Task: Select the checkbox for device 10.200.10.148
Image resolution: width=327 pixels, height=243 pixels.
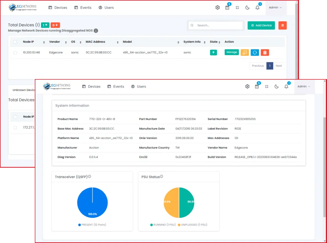Action: pos(15,53)
